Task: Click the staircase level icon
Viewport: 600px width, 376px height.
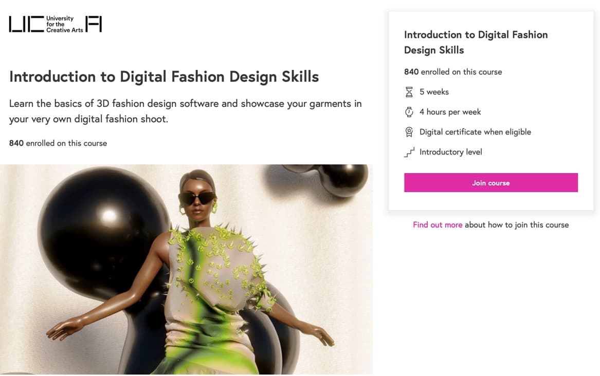Action: 409,153
